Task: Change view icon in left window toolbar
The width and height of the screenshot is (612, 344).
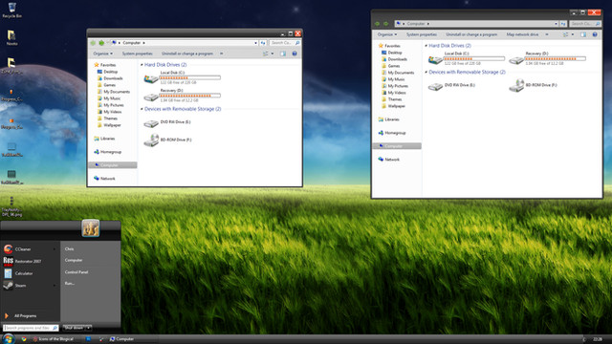Action: pyautogui.click(x=266, y=54)
